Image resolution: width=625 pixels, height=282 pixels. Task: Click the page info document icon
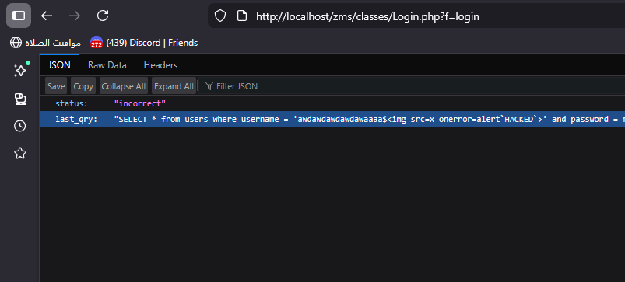(241, 16)
